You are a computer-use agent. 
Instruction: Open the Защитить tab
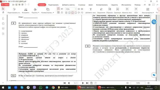tap(114, 5)
